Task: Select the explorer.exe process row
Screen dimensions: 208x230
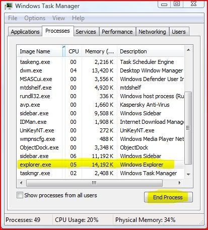Action: (x=100, y=165)
